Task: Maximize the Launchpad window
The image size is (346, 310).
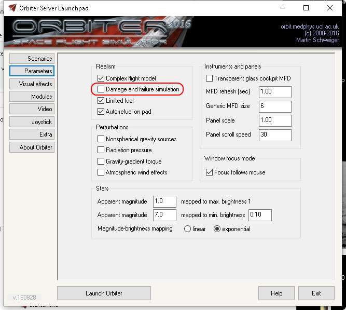Action: tap(306, 8)
